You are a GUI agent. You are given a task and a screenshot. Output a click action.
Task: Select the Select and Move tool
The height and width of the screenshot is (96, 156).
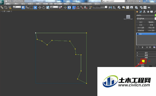coord(40,7)
